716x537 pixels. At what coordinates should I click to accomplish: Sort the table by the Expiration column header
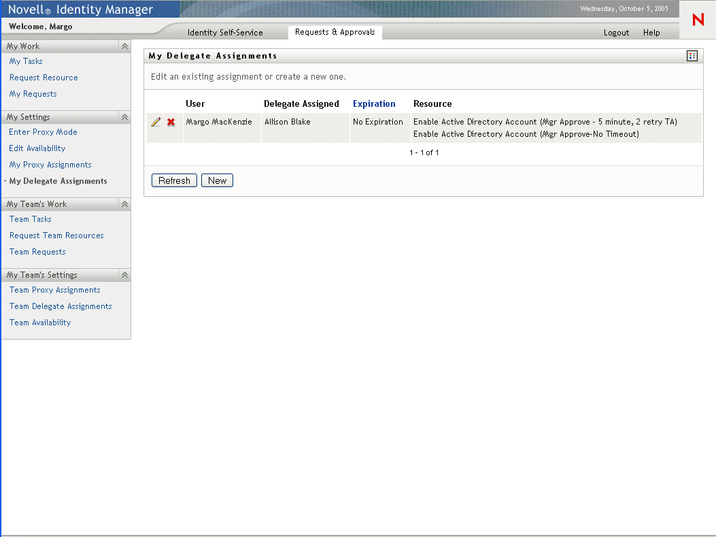(x=374, y=103)
